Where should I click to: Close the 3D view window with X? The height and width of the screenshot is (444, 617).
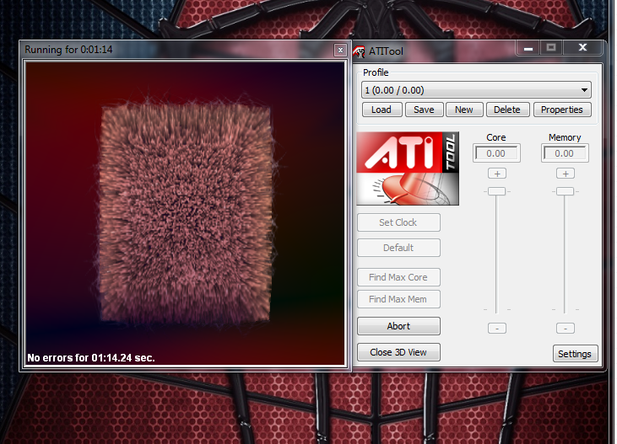click(340, 51)
